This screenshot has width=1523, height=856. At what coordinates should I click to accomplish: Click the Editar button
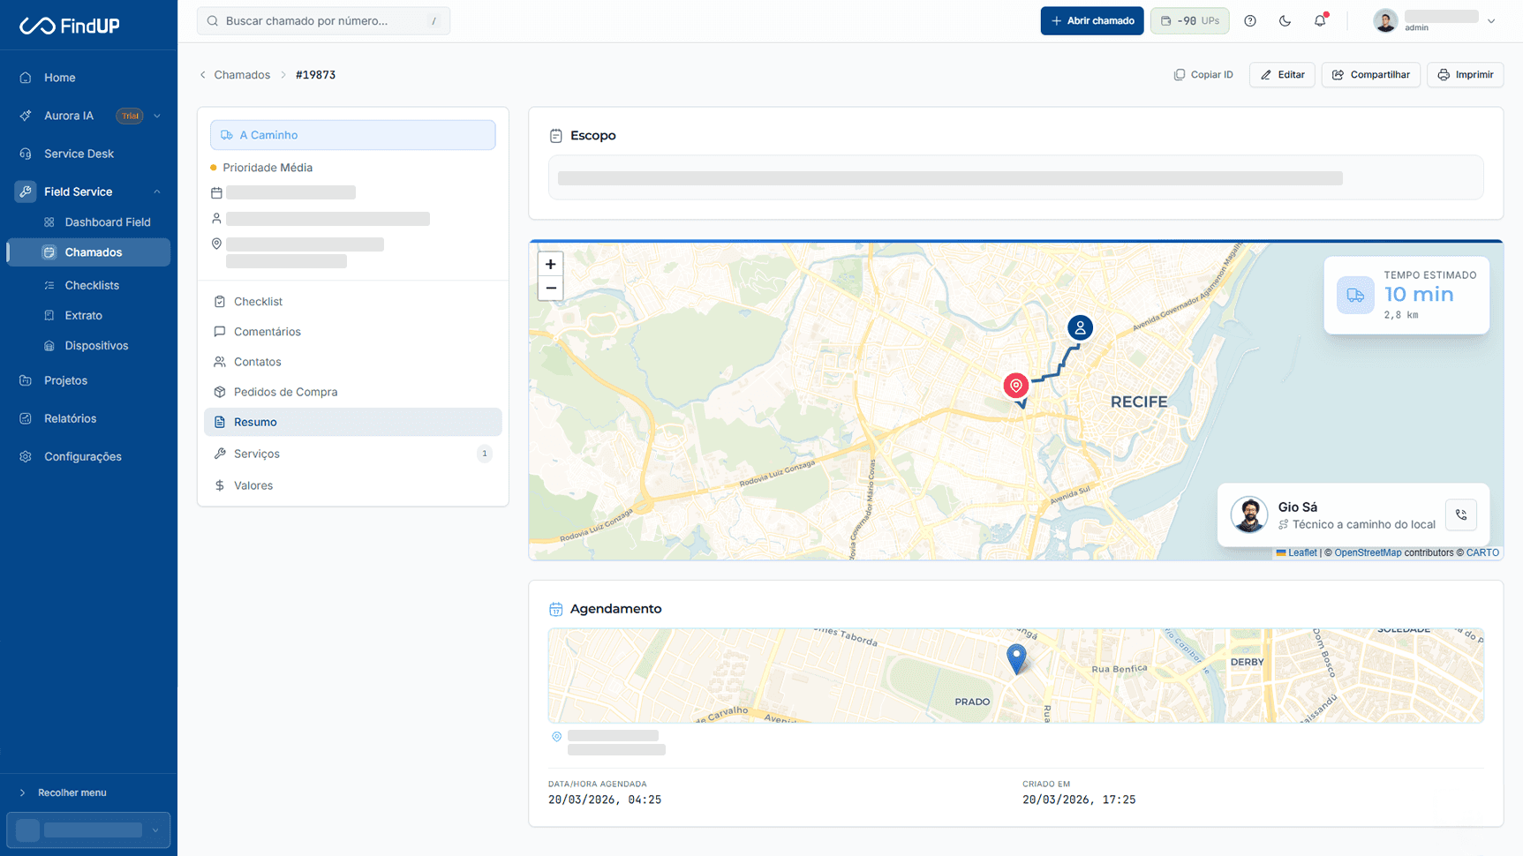tap(1282, 75)
